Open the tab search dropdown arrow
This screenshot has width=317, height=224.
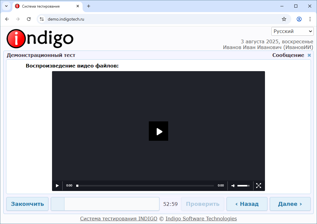[x=6, y=6]
